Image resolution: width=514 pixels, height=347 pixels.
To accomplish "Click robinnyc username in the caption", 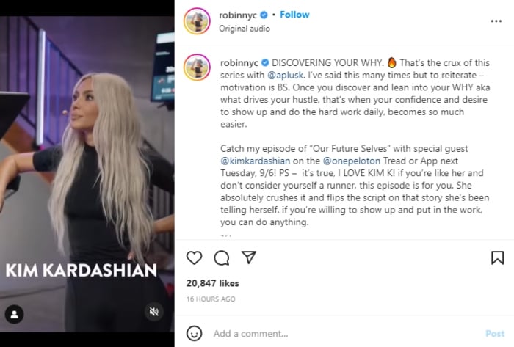I will click(x=239, y=63).
